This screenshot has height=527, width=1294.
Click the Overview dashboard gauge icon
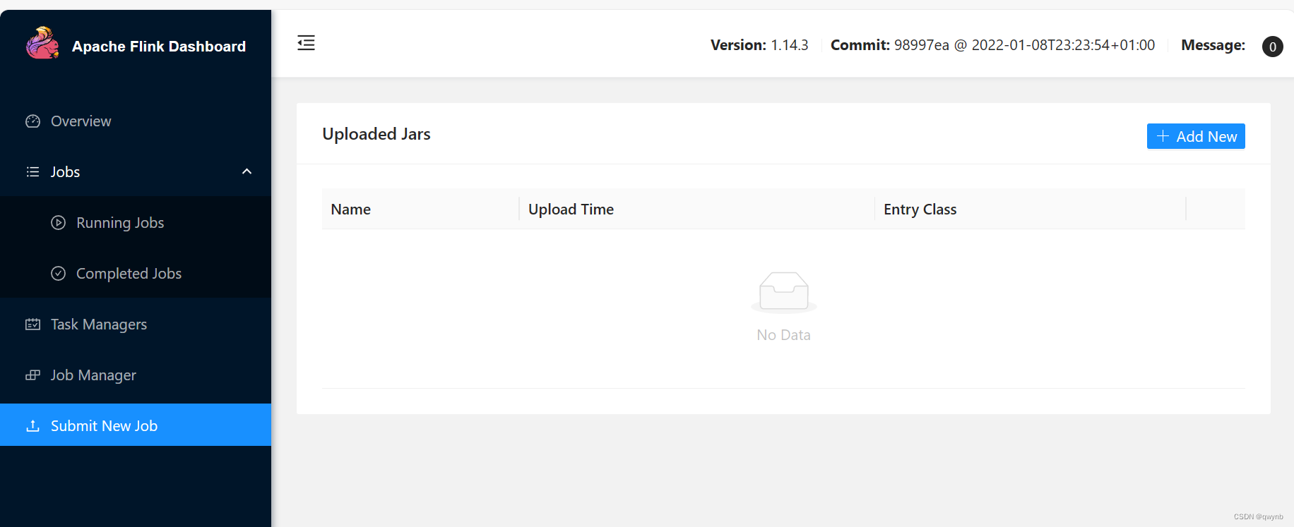click(x=32, y=121)
